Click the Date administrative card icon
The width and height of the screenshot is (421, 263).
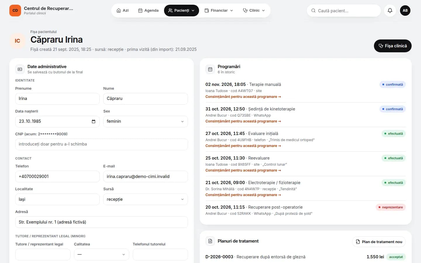pyautogui.click(x=20, y=69)
